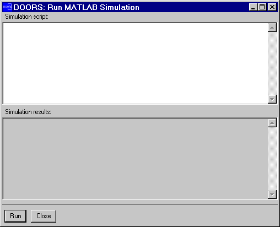Open the DOORS system menu icon in title bar
280x227 pixels.
pos(8,7)
